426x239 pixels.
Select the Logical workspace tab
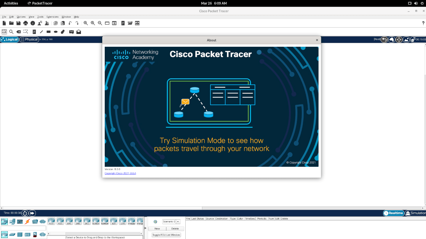tap(9, 39)
